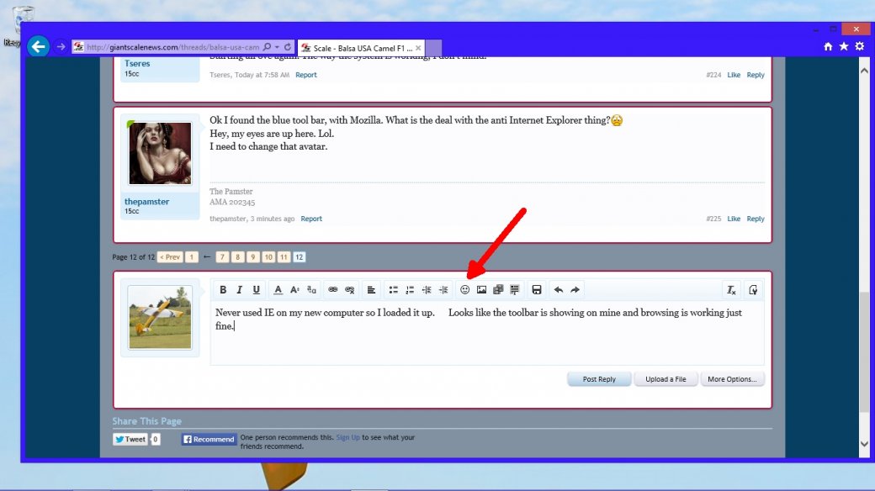Undo the last edit
The height and width of the screenshot is (491, 875).
[558, 289]
